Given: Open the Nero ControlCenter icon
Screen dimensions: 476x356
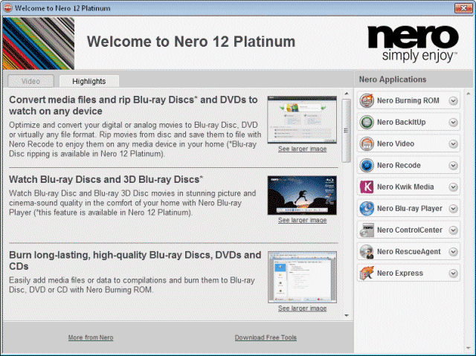Looking at the screenshot, I should pyautogui.click(x=367, y=230).
